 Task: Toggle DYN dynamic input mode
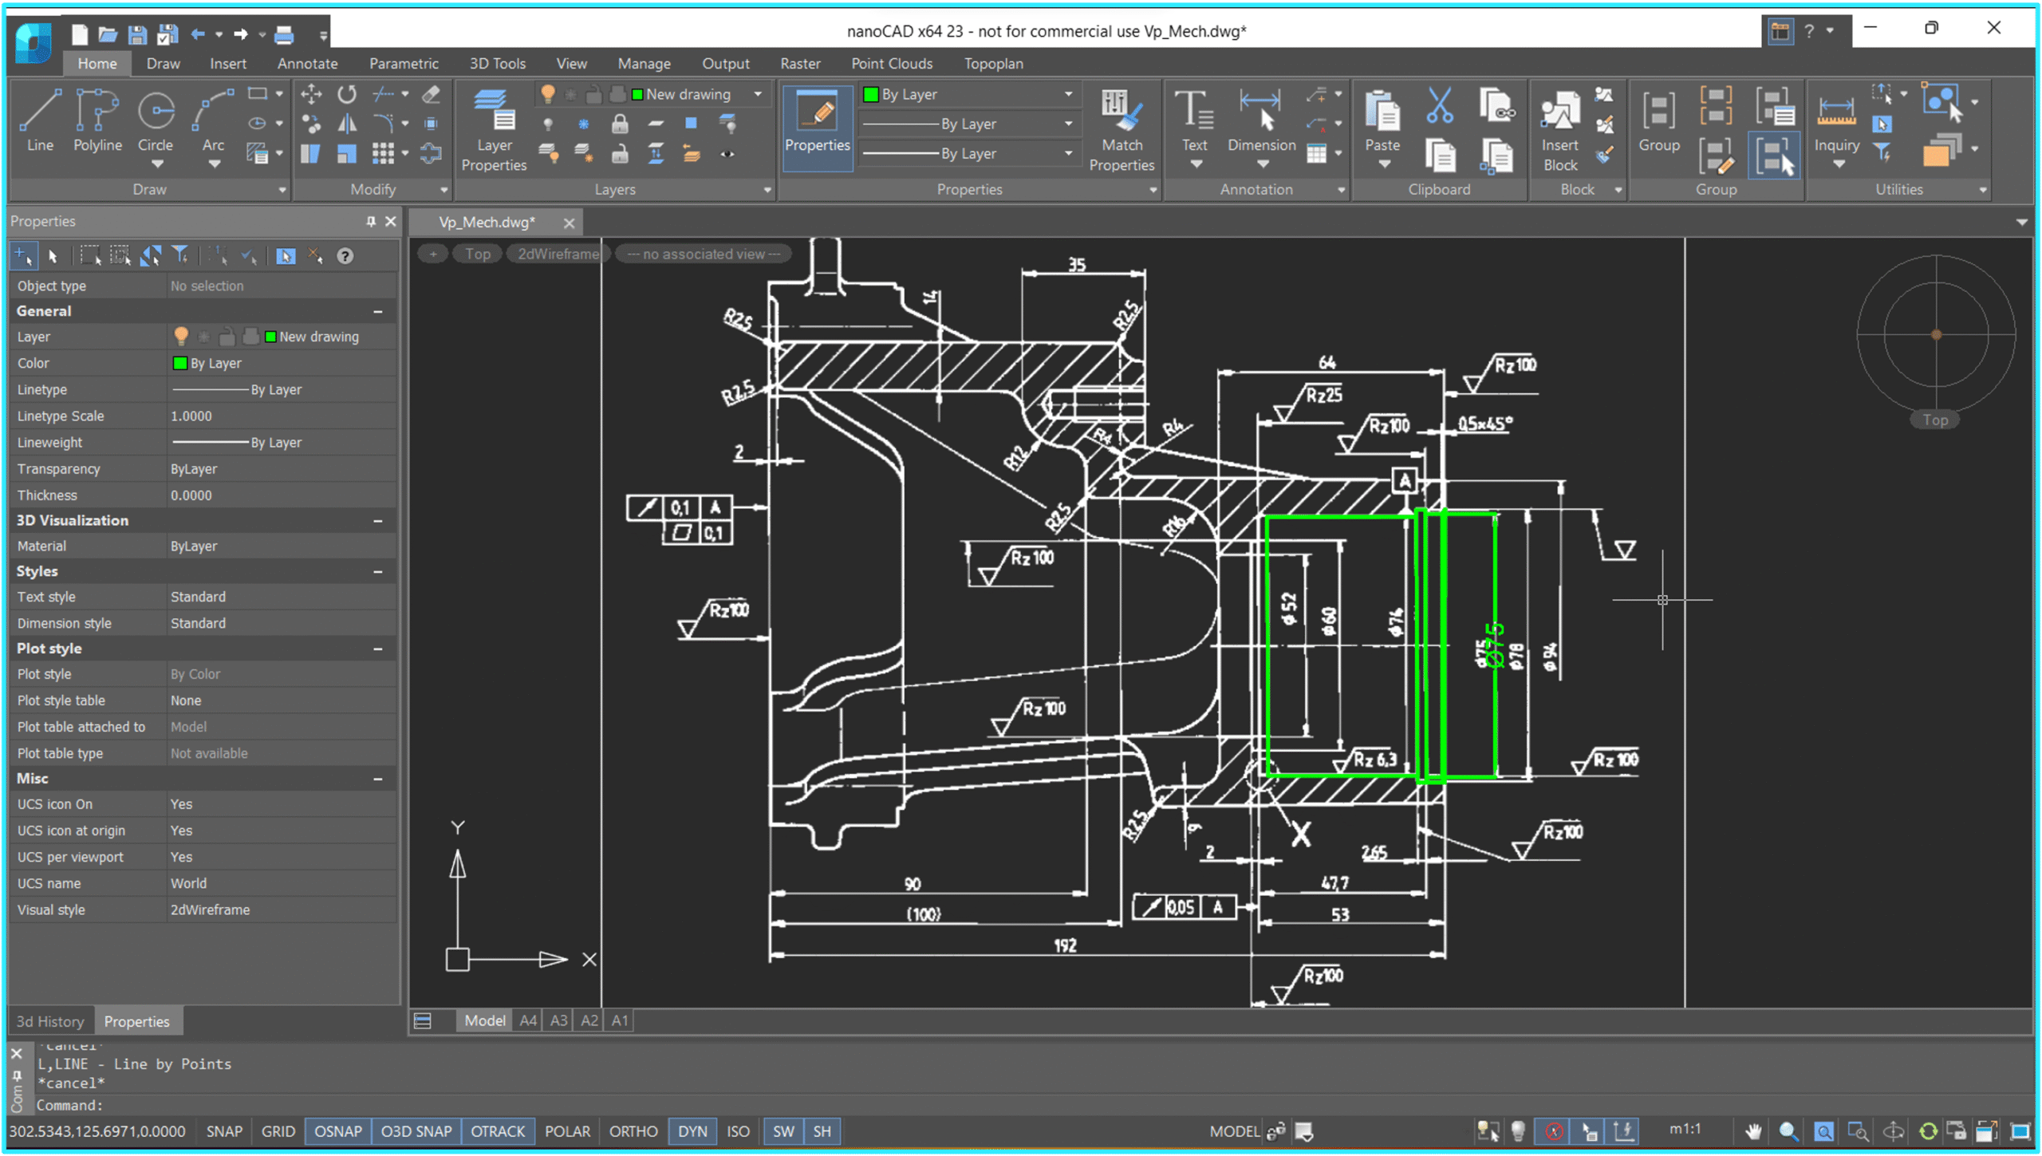click(x=692, y=1130)
